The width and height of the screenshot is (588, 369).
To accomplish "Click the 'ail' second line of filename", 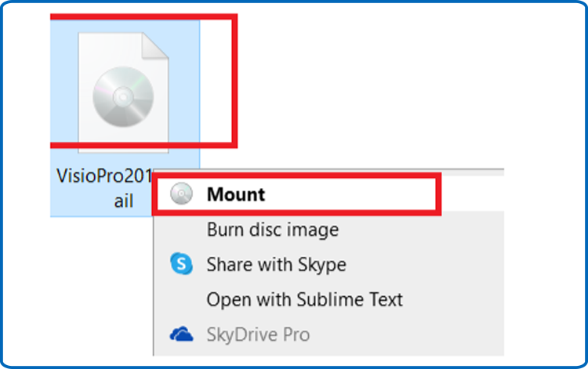I will [x=124, y=201].
